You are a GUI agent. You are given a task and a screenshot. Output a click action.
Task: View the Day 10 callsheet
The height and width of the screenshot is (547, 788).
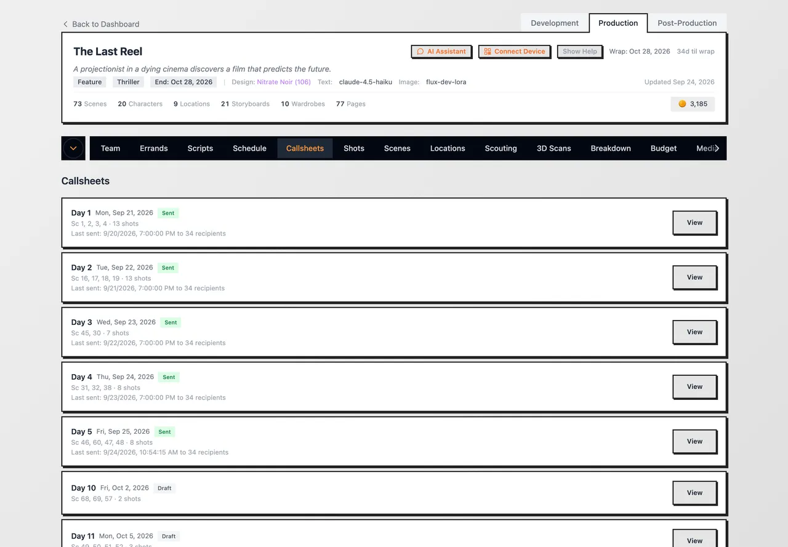point(694,493)
